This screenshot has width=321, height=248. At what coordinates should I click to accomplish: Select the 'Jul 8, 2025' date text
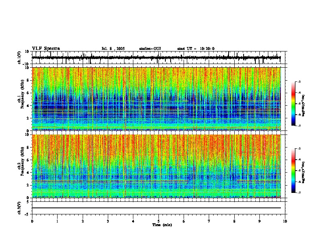113,49
